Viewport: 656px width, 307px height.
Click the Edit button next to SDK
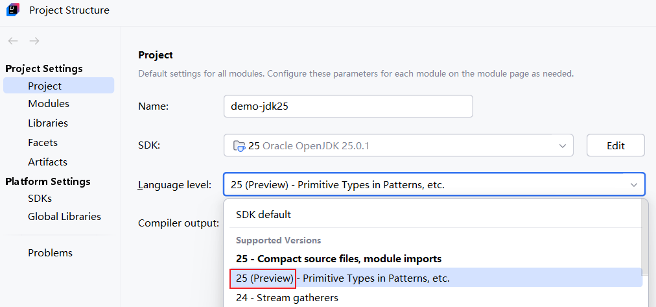pos(615,146)
